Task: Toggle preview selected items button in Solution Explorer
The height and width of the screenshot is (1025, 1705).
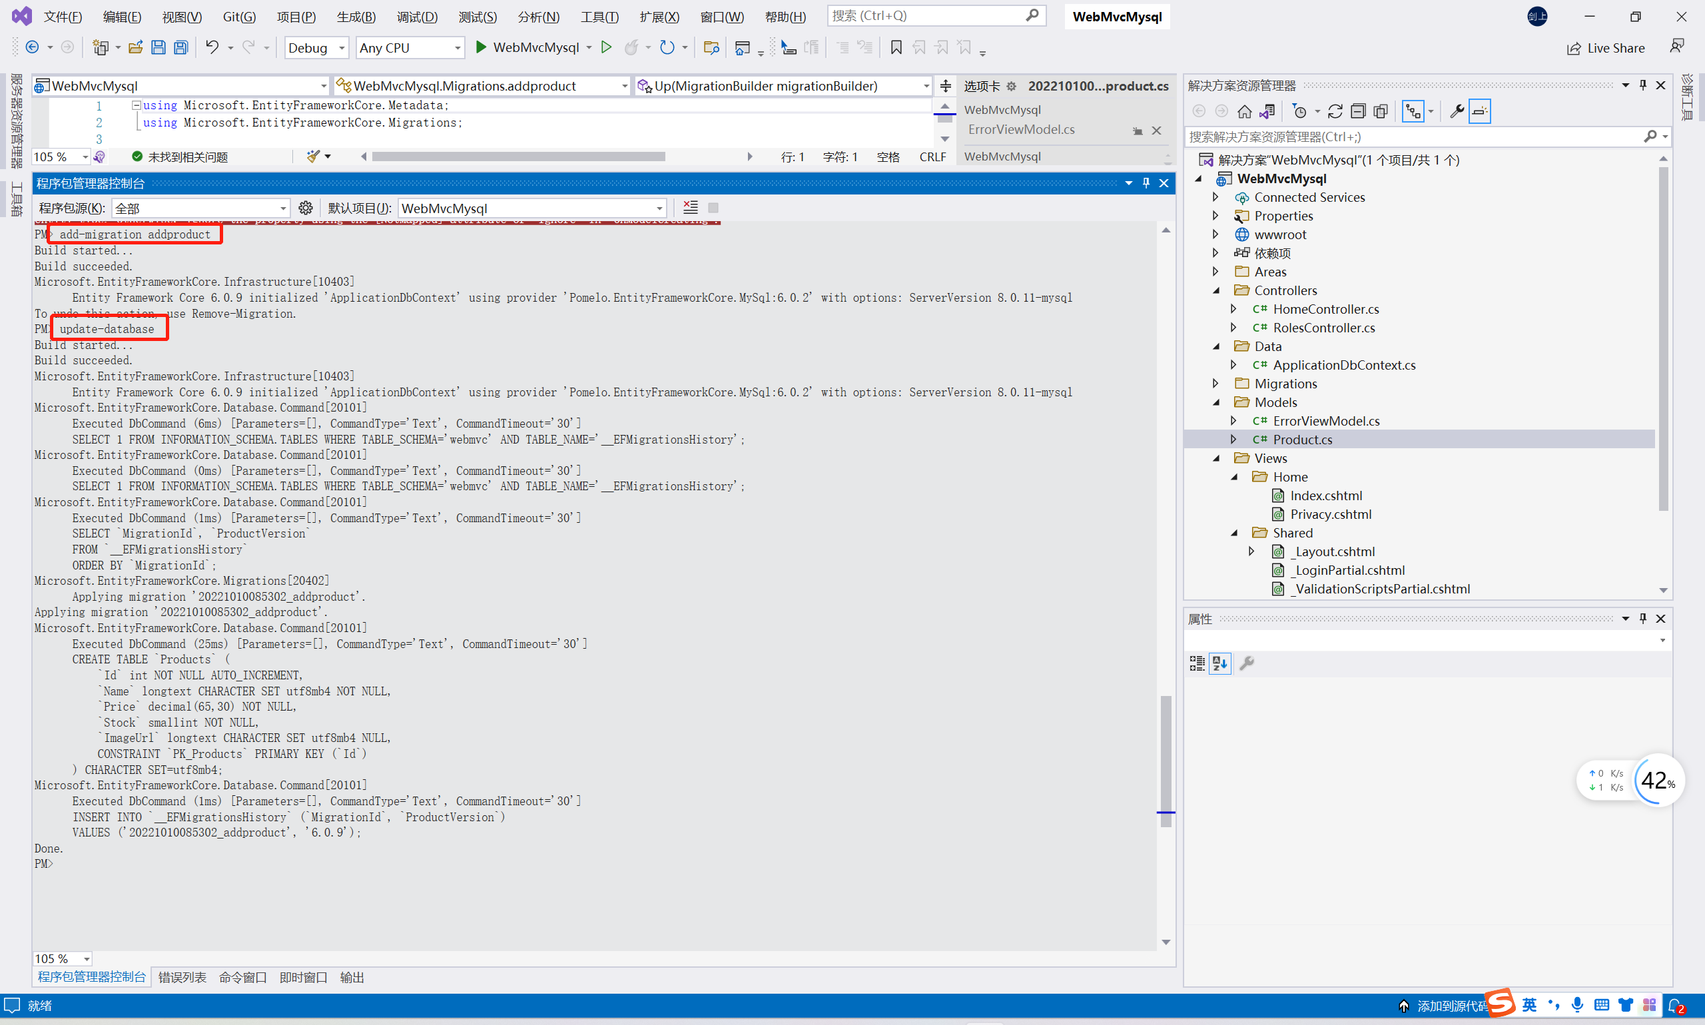Action: tap(1479, 111)
